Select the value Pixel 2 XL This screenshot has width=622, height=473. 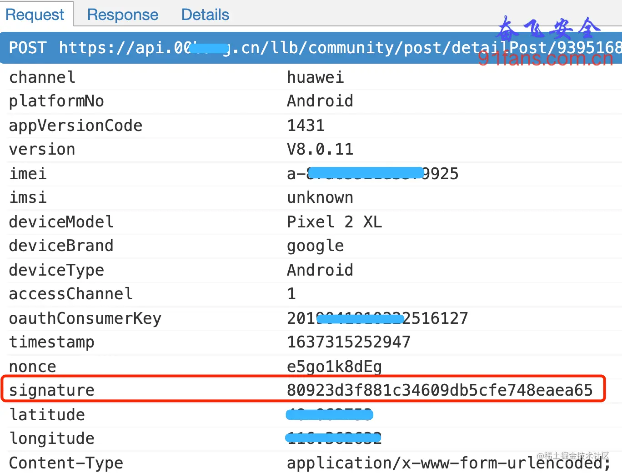334,222
